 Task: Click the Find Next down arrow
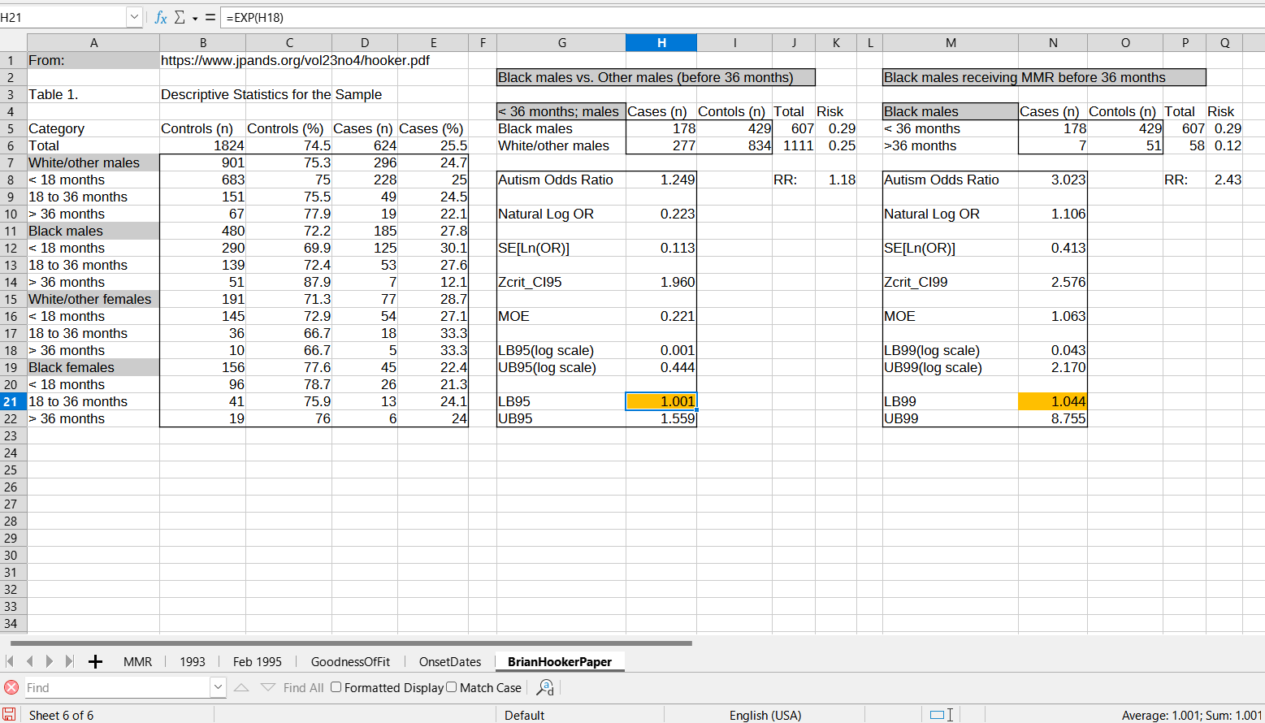[x=268, y=687]
